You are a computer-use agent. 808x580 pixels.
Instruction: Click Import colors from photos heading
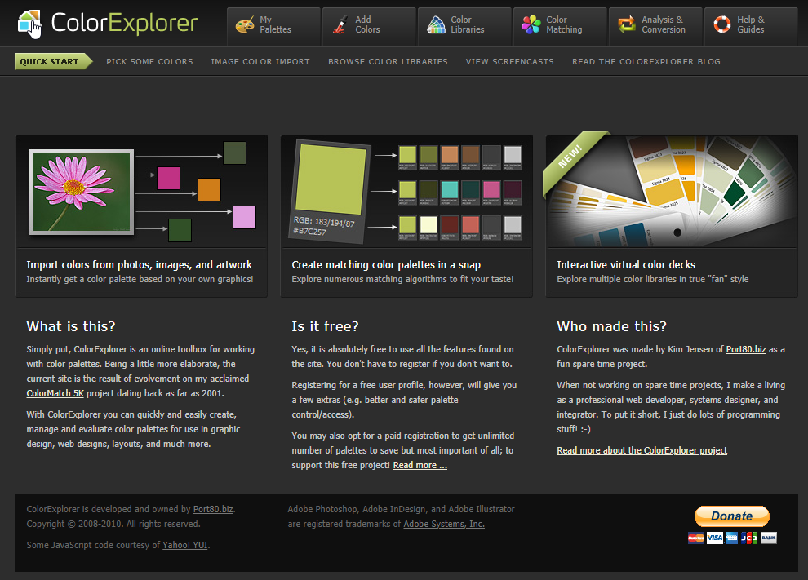[139, 265]
